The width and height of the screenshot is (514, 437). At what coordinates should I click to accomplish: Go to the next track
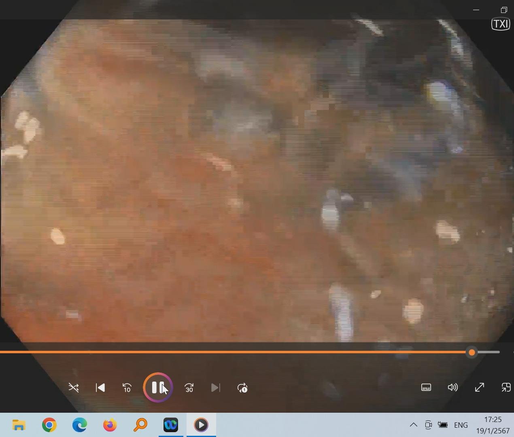(216, 388)
